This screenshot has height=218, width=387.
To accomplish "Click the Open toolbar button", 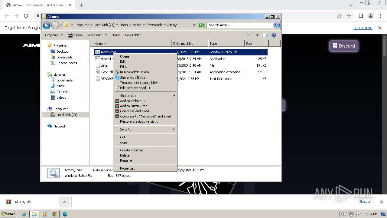I will tap(75, 35).
